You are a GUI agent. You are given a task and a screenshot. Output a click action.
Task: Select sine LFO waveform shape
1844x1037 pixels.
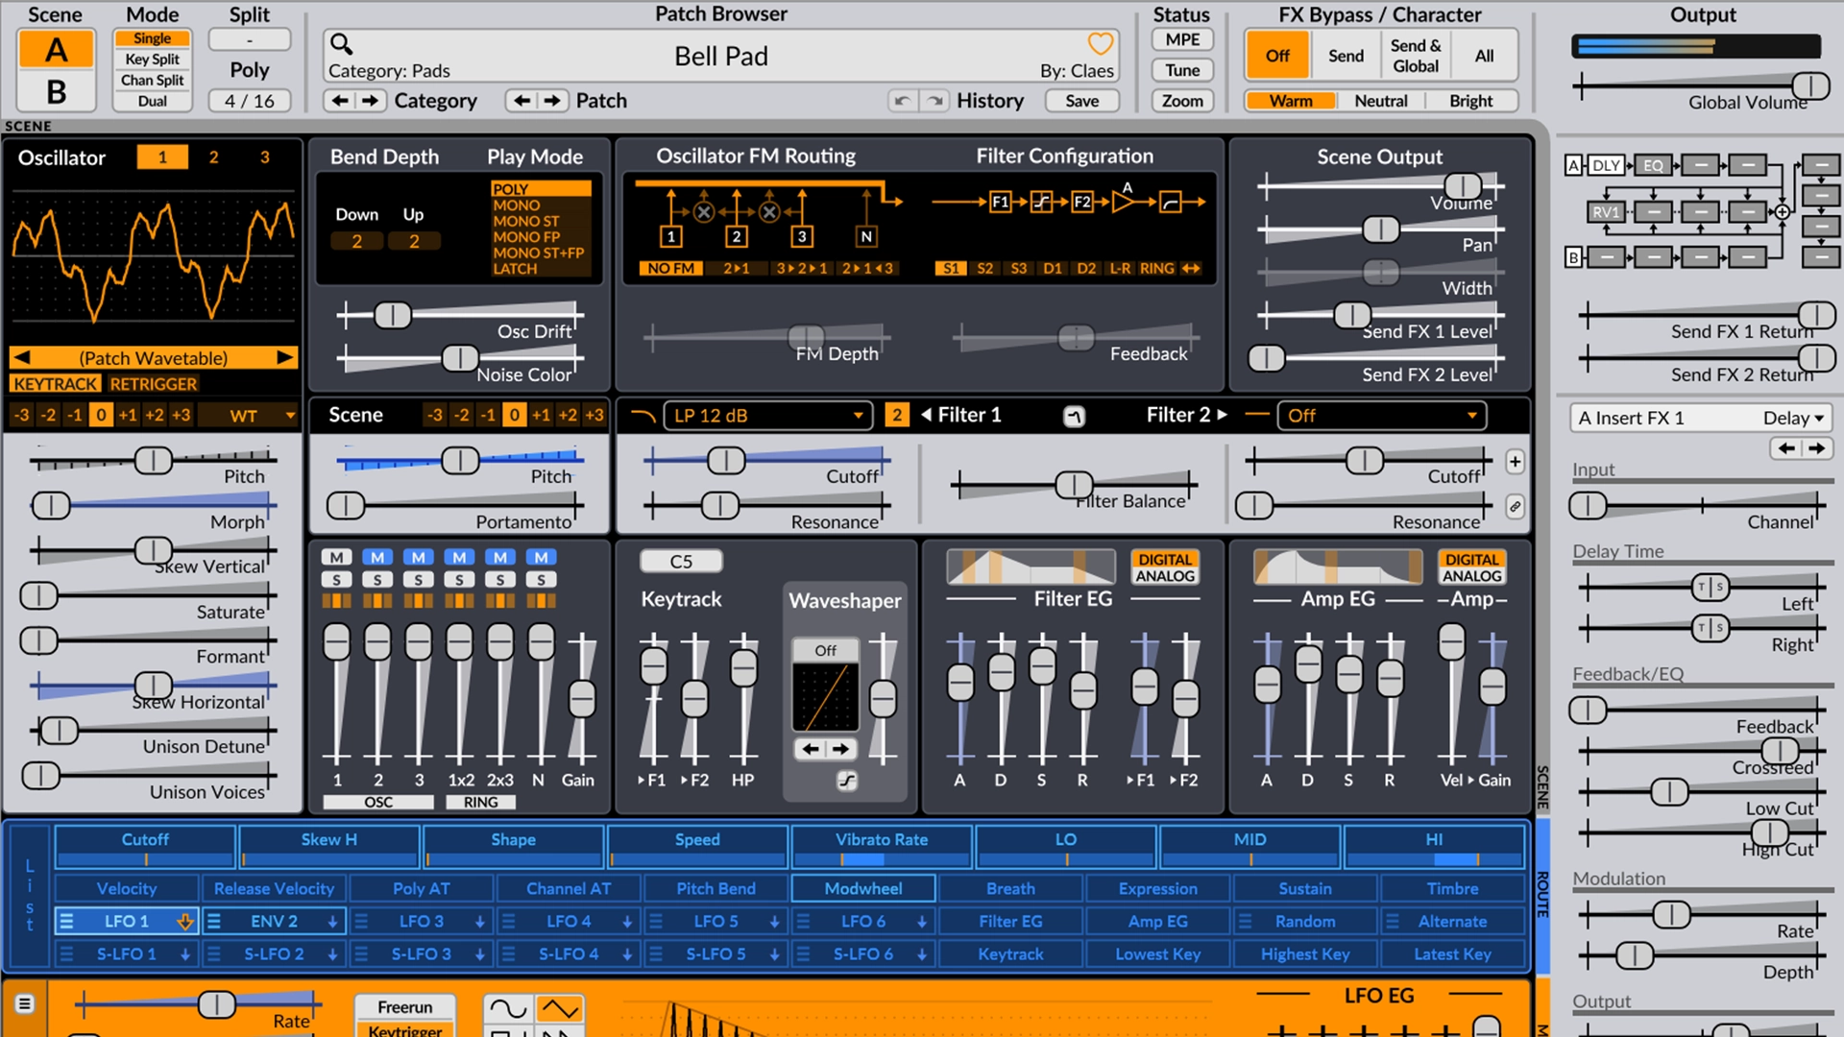(x=508, y=1008)
